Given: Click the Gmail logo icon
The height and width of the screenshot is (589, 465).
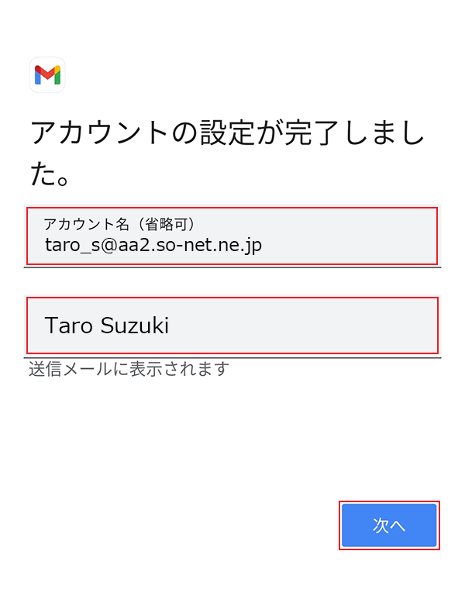Looking at the screenshot, I should (47, 75).
